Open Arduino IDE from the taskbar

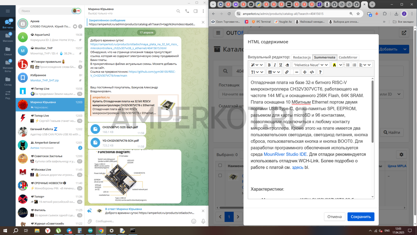click(x=91, y=230)
